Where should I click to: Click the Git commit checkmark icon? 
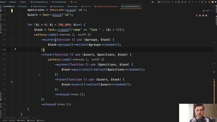196,2
